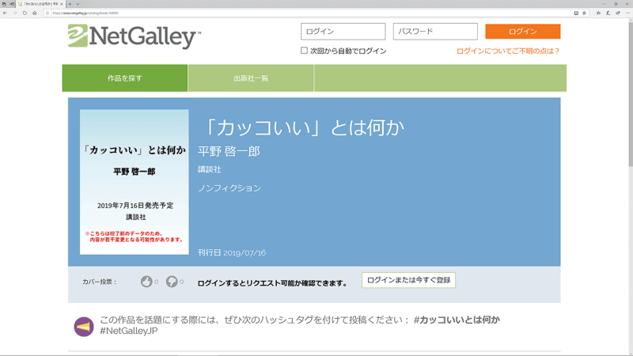Enable 次回から自動でログイン checkbox

point(304,51)
